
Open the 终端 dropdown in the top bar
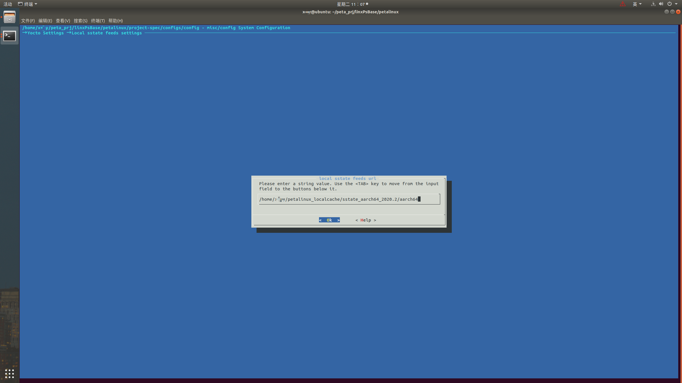30,4
